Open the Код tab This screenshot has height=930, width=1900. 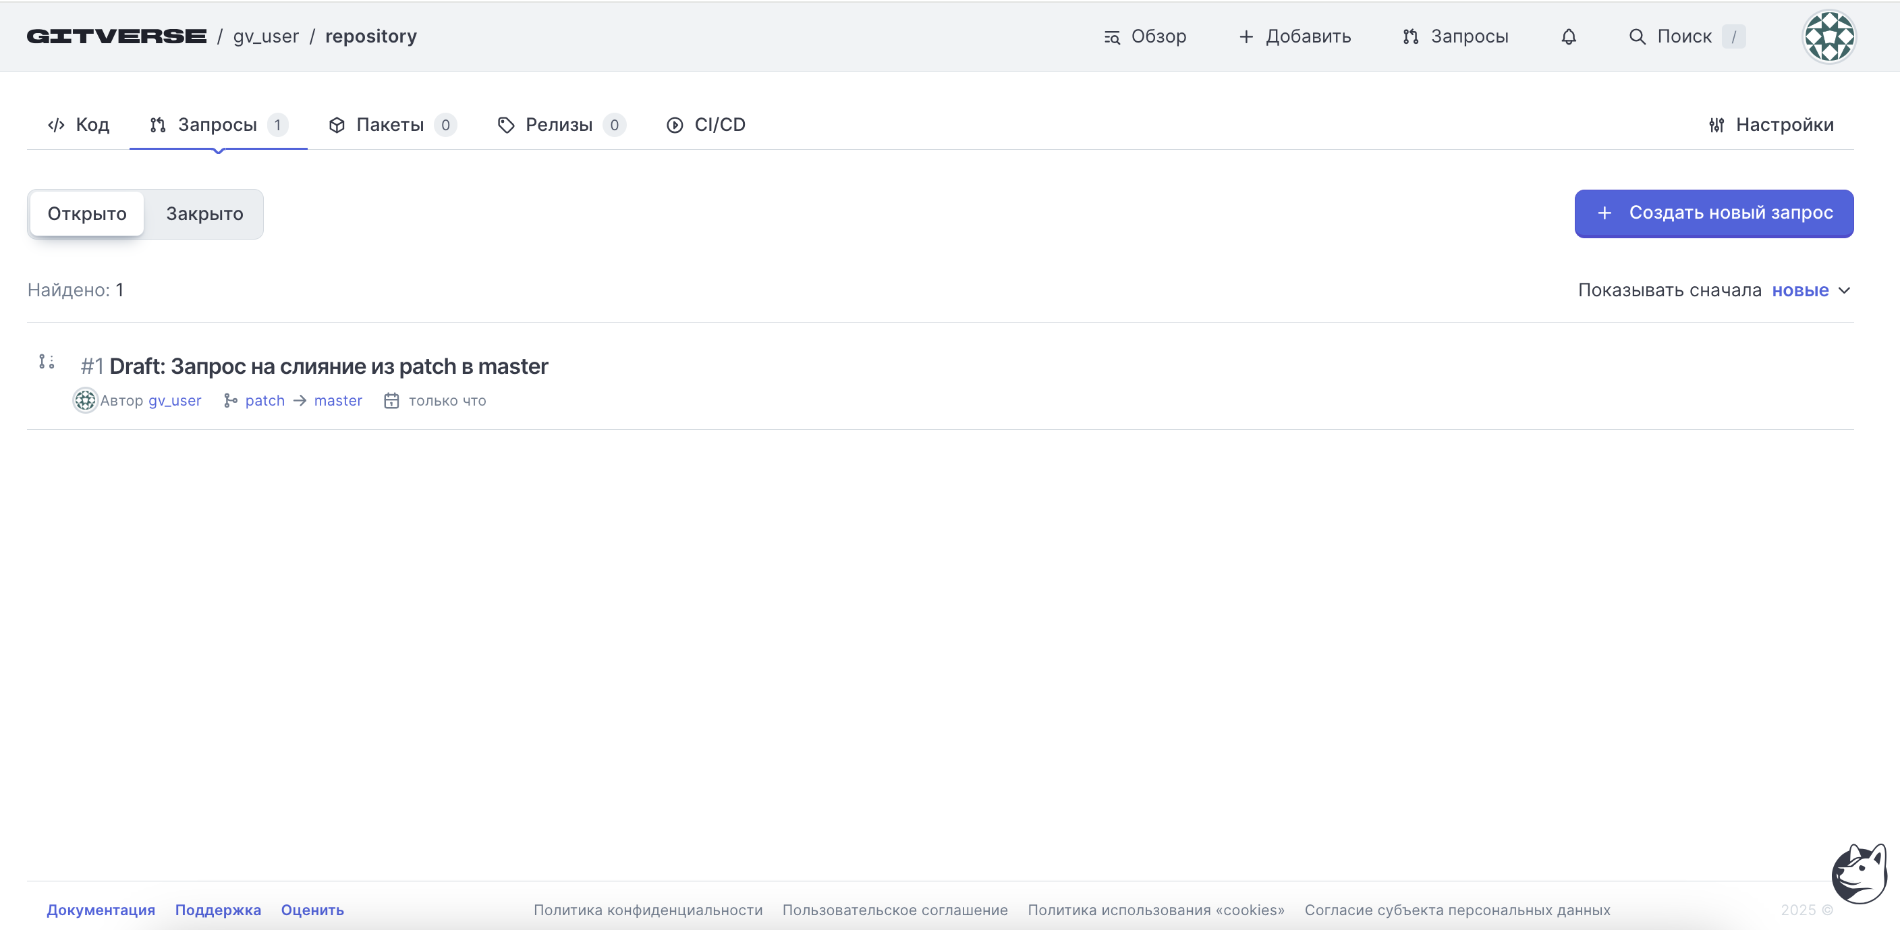78,125
